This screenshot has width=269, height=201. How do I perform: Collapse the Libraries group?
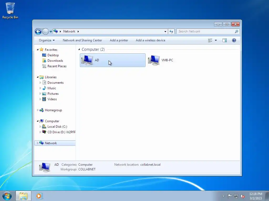[x=38, y=77]
